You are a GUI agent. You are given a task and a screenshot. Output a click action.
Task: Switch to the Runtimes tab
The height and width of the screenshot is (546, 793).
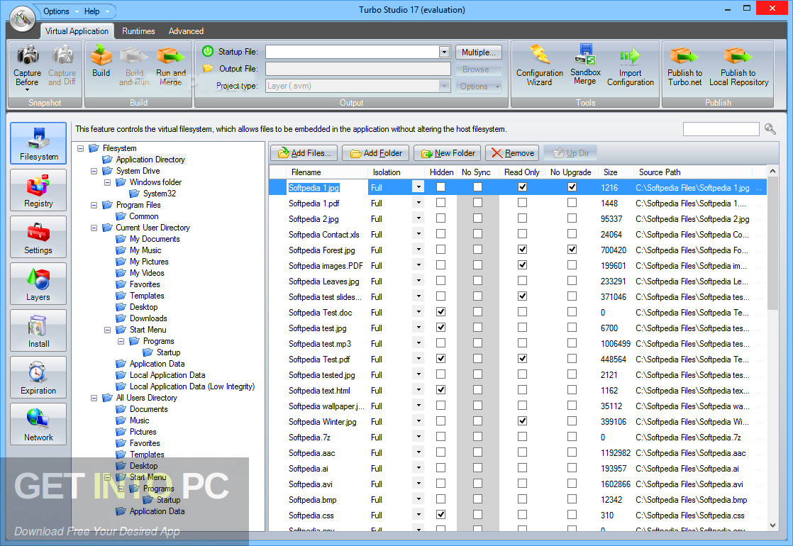point(138,30)
